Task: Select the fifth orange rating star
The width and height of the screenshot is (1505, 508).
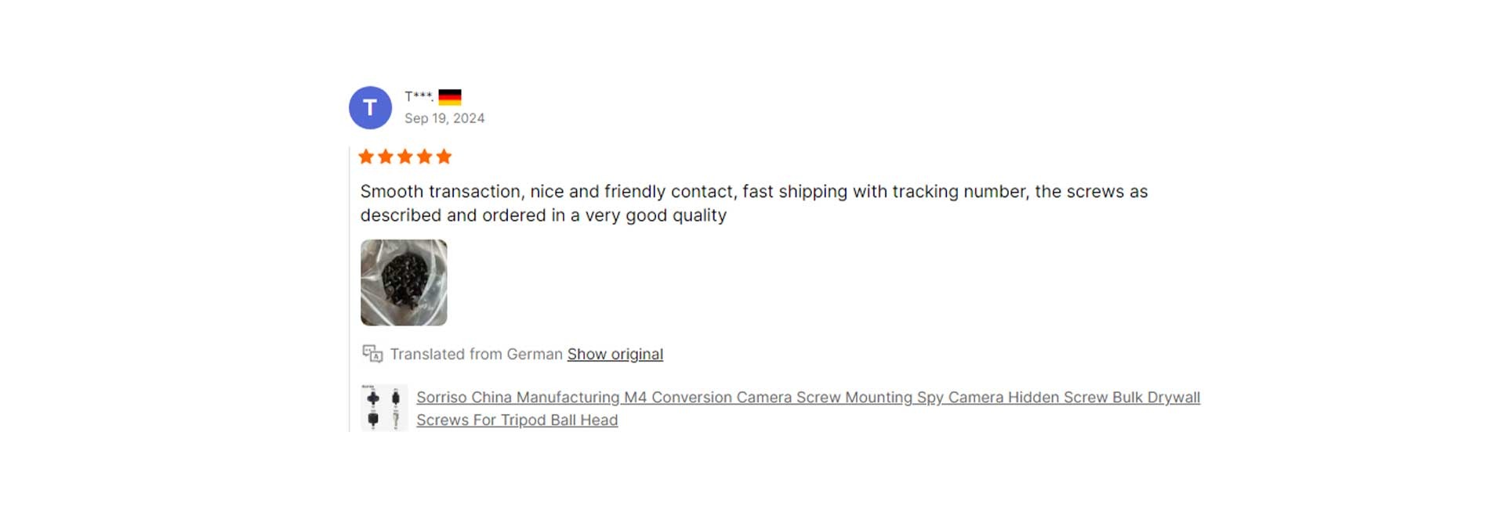Action: (444, 157)
